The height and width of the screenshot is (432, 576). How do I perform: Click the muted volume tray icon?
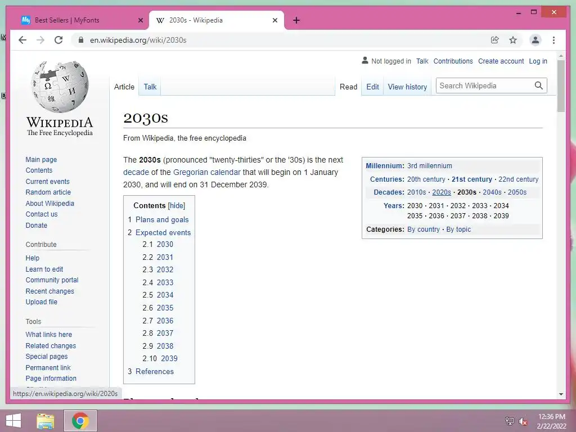point(523,421)
